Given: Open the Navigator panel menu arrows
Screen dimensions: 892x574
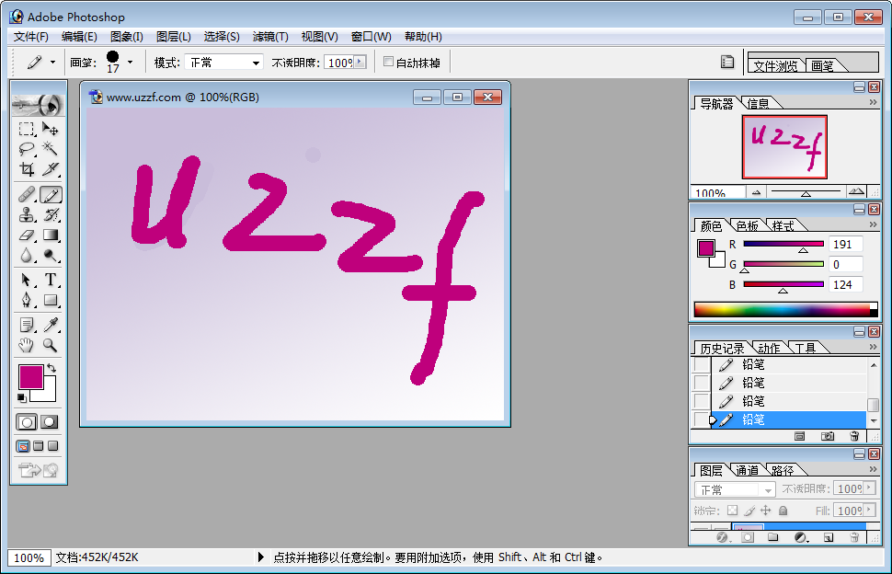Looking at the screenshot, I should (x=874, y=102).
